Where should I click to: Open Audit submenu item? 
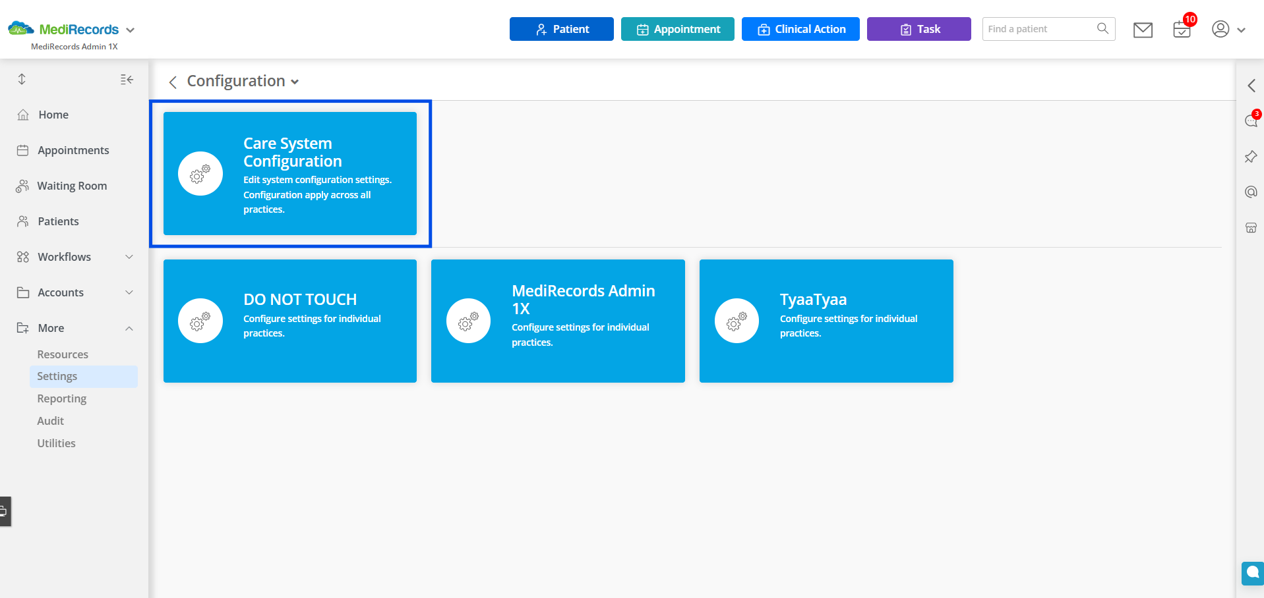tap(51, 421)
